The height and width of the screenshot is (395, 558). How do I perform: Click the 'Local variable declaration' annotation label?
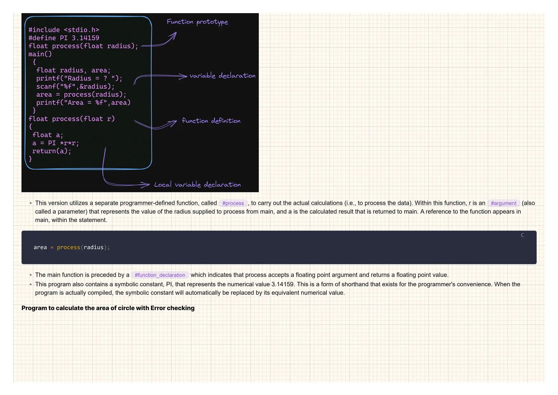(198, 185)
